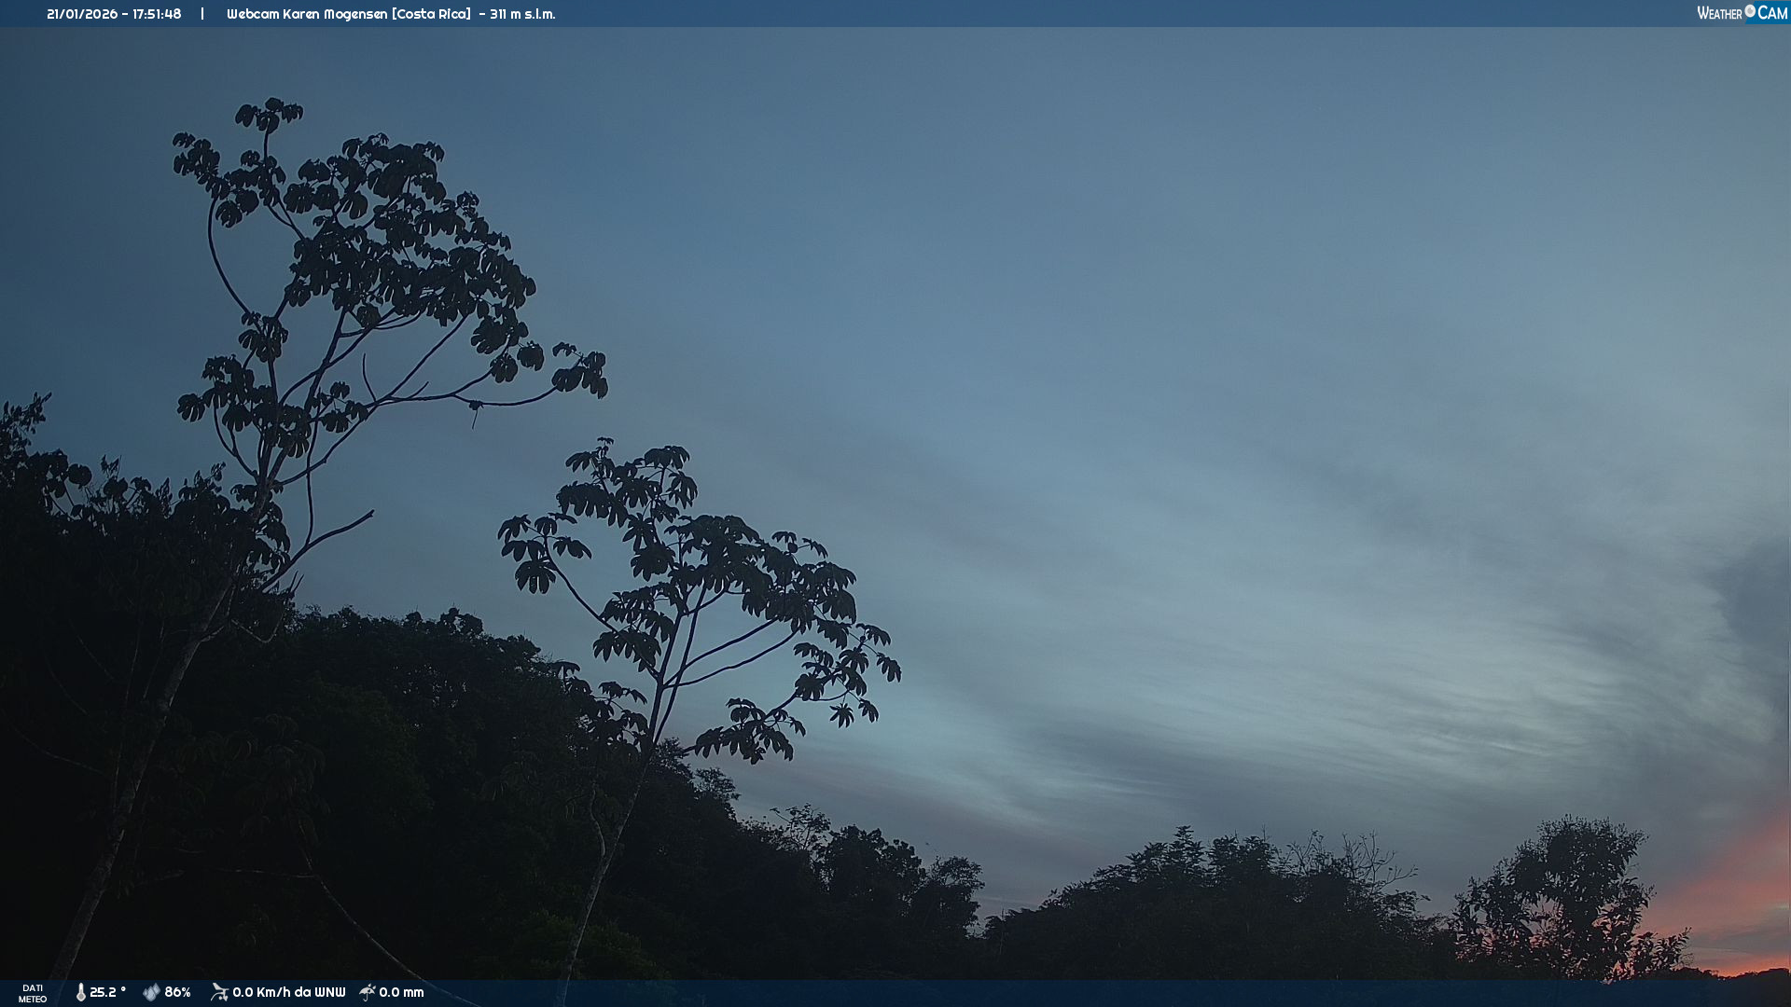
Task: Click the 25.2° temperature reading
Action: [x=107, y=992]
